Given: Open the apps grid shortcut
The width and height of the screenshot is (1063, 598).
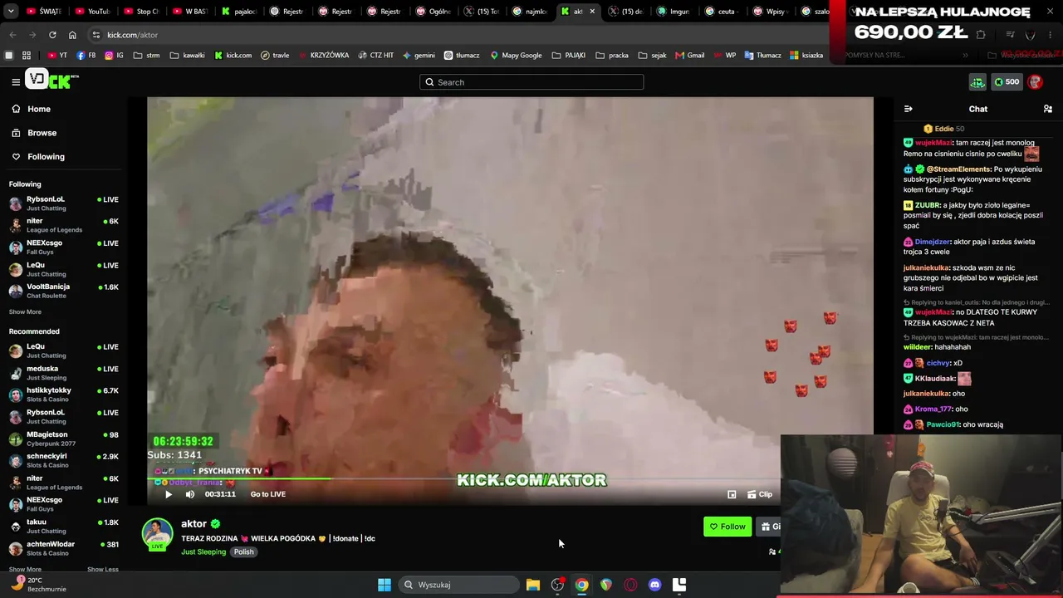Looking at the screenshot, I should (x=27, y=56).
